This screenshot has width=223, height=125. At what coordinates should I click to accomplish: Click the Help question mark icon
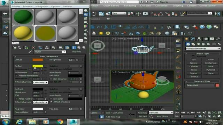coord(202,27)
